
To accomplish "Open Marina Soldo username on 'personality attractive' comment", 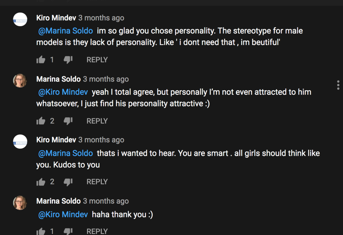I will (x=58, y=79).
